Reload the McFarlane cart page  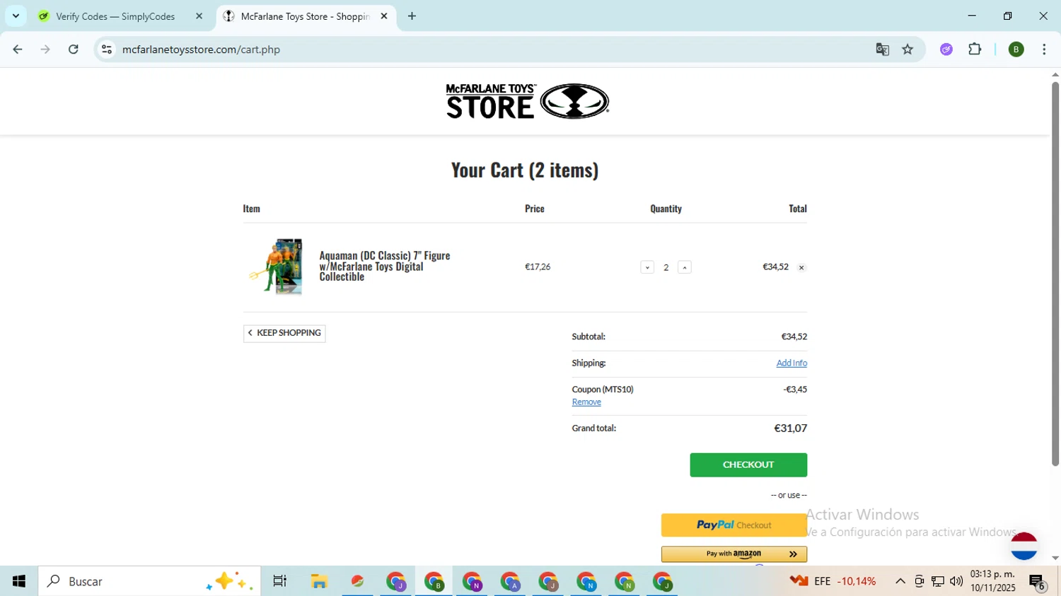74,49
